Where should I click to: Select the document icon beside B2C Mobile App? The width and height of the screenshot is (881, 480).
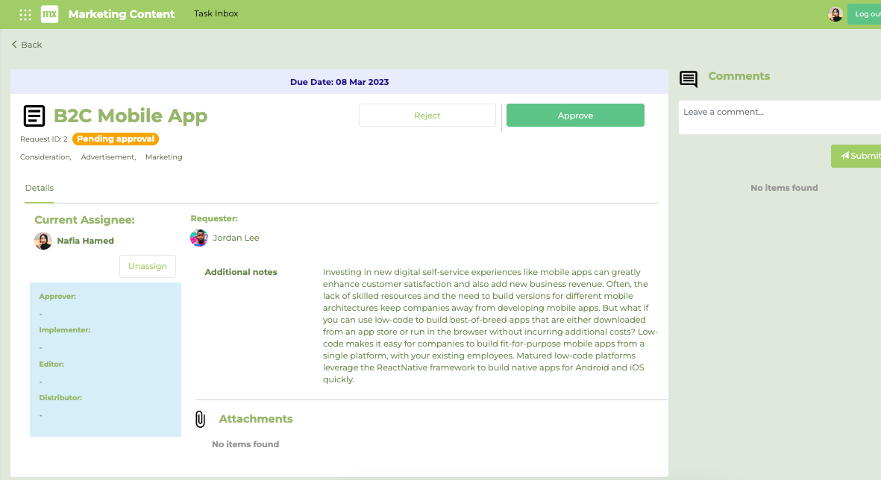(34, 116)
